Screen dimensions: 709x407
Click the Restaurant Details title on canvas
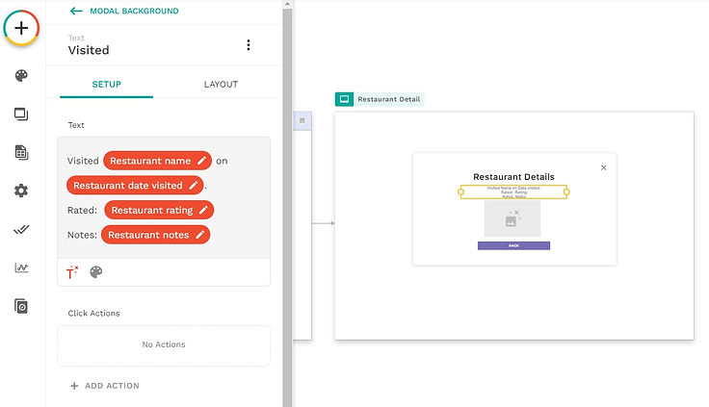tap(513, 177)
